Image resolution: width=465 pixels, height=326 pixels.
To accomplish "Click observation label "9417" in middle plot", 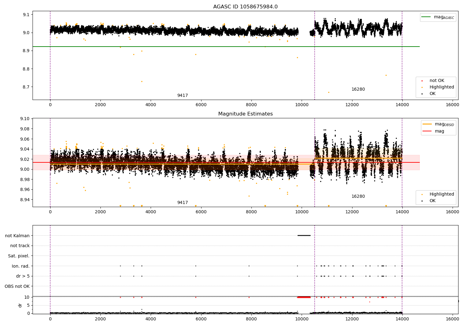I will tap(183, 203).
